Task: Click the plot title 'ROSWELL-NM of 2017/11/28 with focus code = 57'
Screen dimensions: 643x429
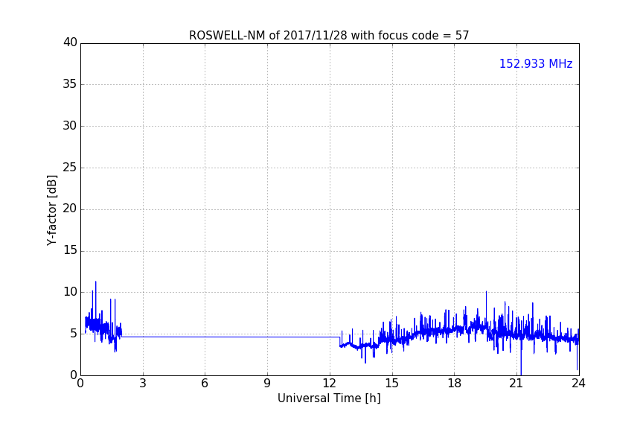Action: point(329,36)
